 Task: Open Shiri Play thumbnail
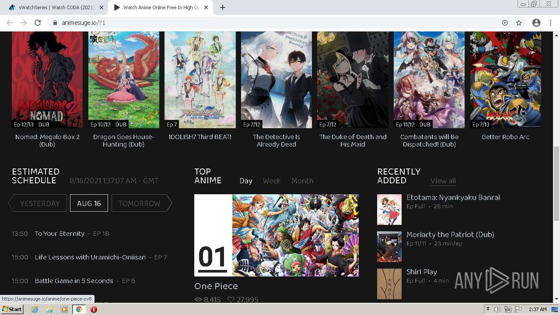(x=389, y=284)
